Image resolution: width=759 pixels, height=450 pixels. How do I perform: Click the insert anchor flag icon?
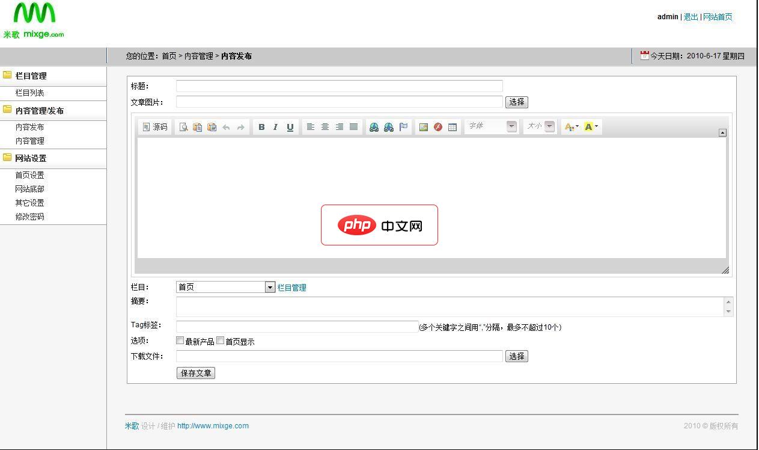403,126
